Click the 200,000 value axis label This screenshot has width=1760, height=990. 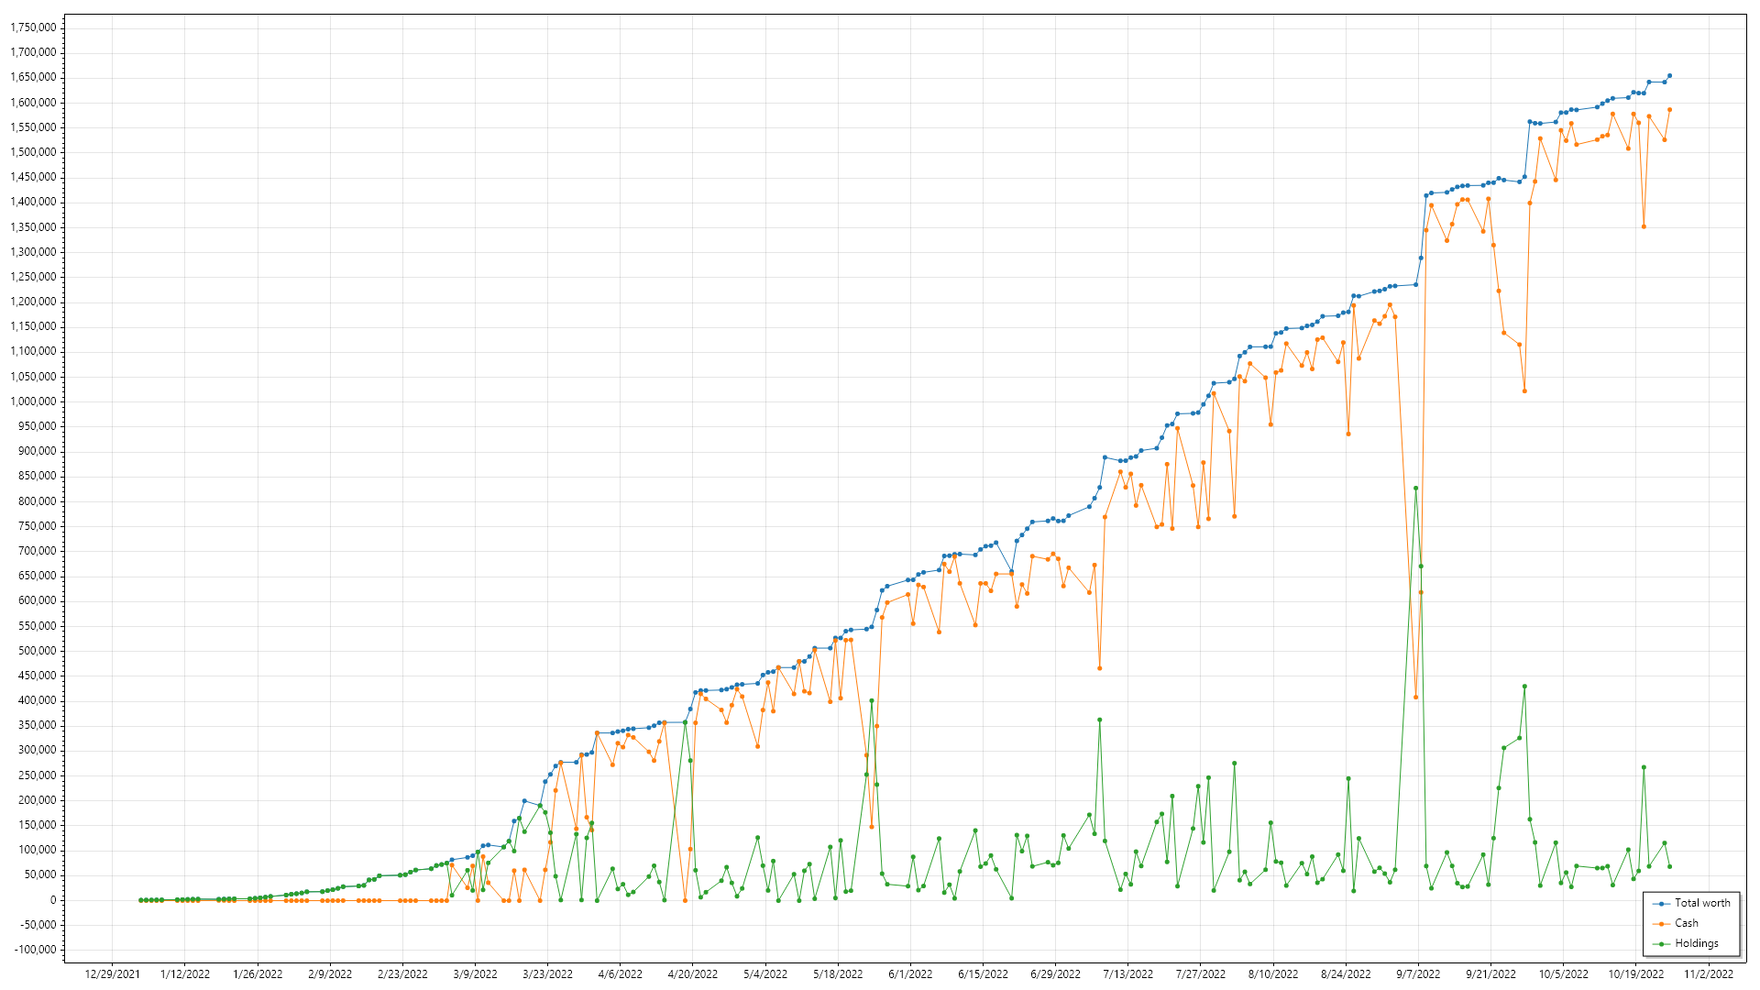(x=38, y=800)
